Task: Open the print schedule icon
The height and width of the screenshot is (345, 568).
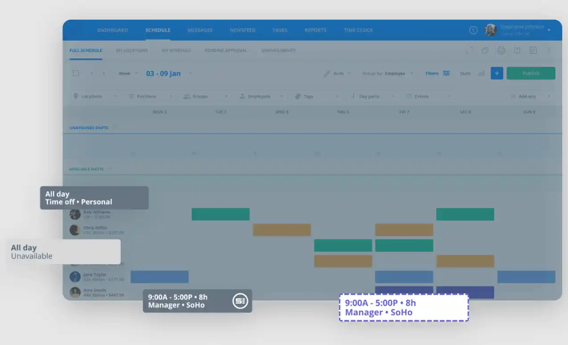Action: pyautogui.click(x=501, y=50)
